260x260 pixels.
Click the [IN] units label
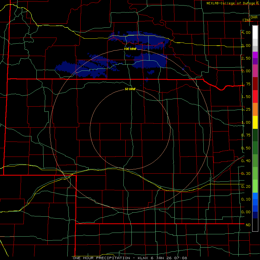[246, 20]
